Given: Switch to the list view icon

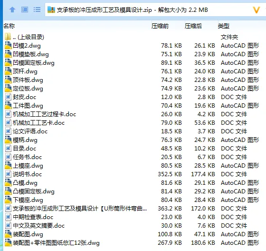Looking at the screenshot, I should (37, 10).
